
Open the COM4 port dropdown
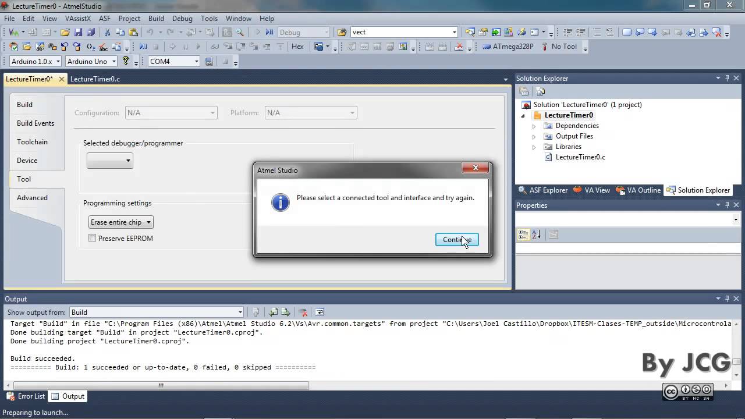click(173, 61)
